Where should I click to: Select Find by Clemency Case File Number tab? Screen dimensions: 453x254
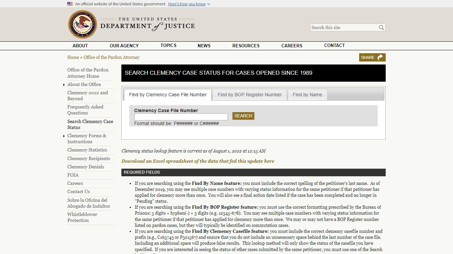168,95
